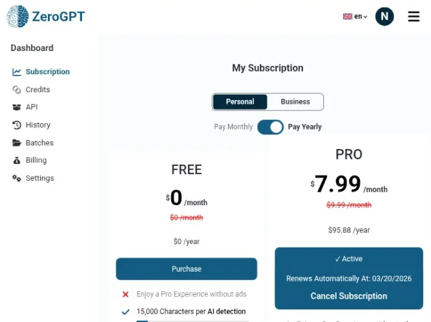The height and width of the screenshot is (322, 431).
Task: Click the Billing money bag icon
Action: 17,160
